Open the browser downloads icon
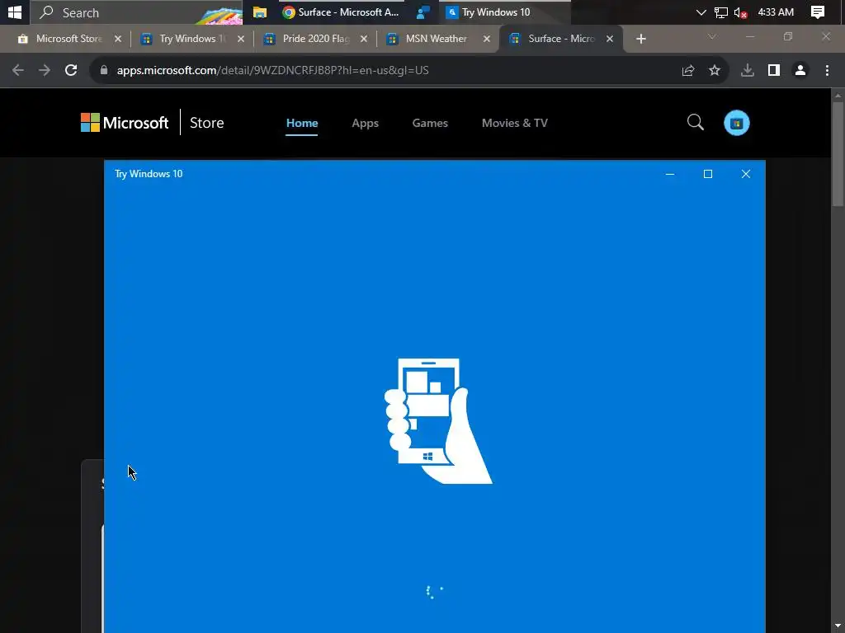Screen dimensions: 845x633 tap(748, 71)
